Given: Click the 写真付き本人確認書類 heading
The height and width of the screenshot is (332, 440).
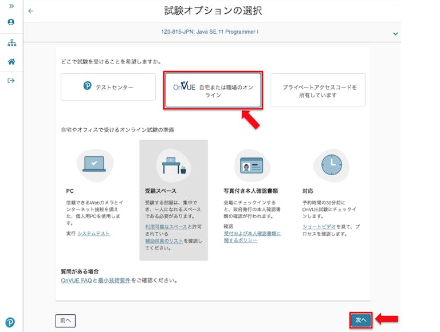Looking at the screenshot, I should (250, 191).
